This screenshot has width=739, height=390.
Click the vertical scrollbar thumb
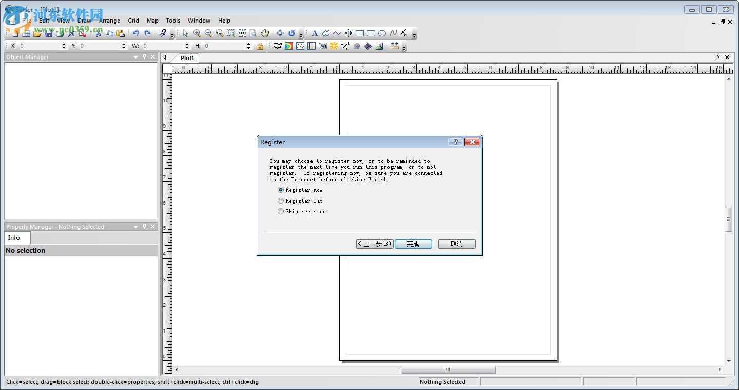coord(729,220)
